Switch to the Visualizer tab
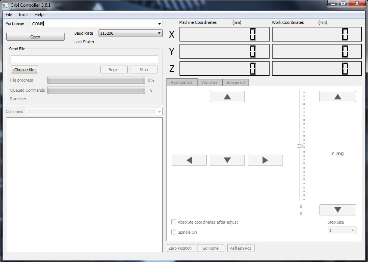This screenshot has width=368, height=262. point(209,82)
